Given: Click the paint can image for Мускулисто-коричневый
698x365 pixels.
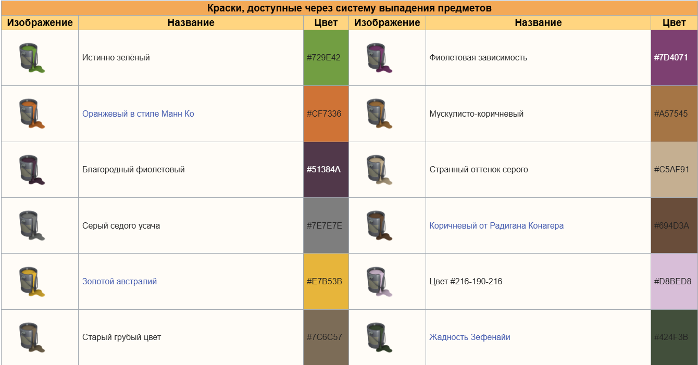Looking at the screenshot, I should tap(380, 114).
